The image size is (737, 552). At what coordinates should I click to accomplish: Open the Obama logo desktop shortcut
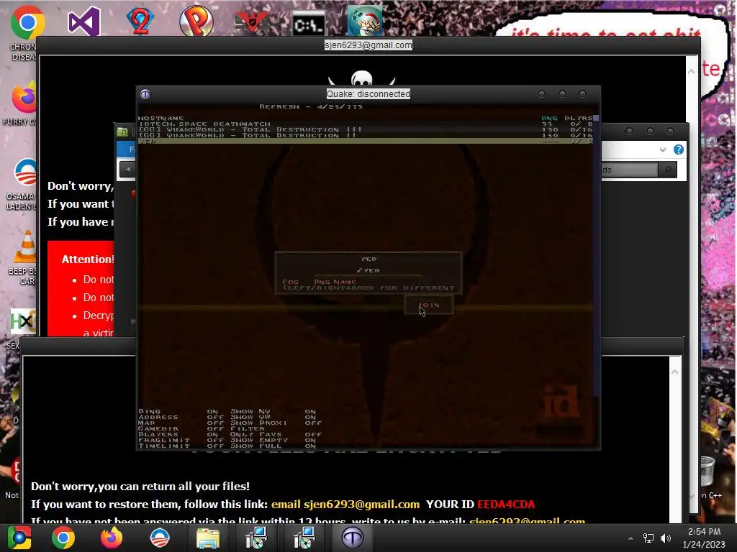(25, 172)
